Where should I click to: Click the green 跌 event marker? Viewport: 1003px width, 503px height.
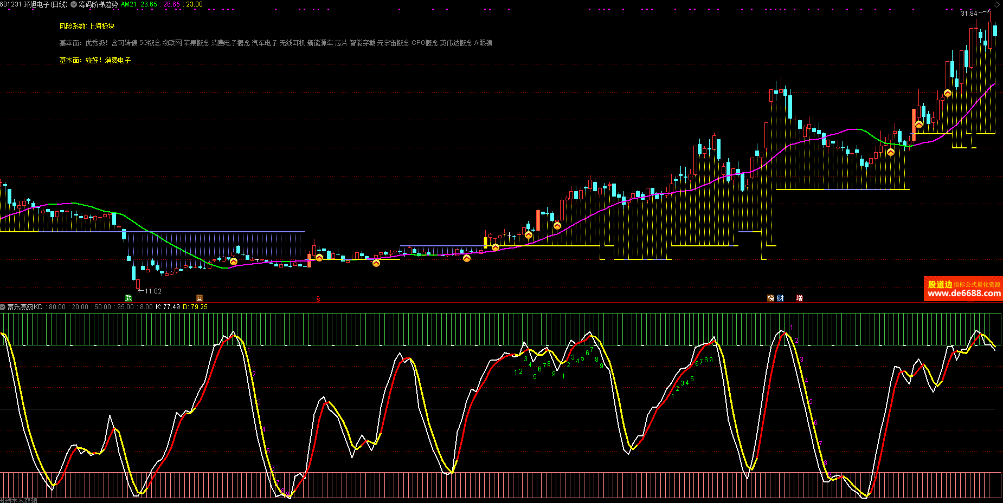click(128, 298)
